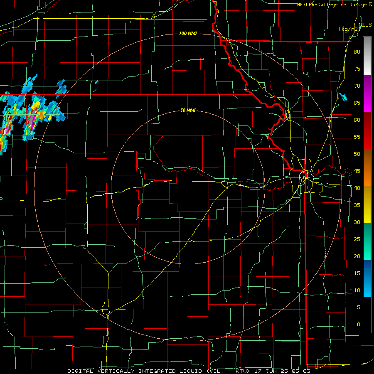The width and height of the screenshot is (374, 374).
Task: Click the 5 value on color scale
Action: [x=359, y=308]
